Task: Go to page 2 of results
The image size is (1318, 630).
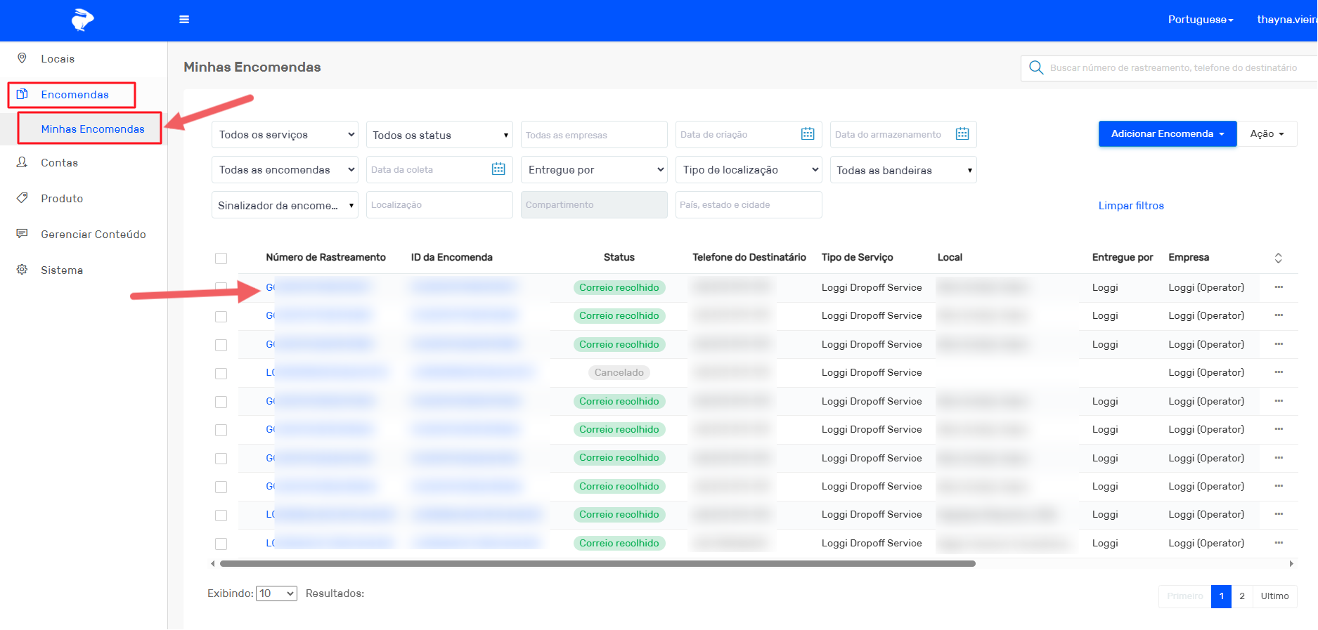Action: (x=1241, y=596)
